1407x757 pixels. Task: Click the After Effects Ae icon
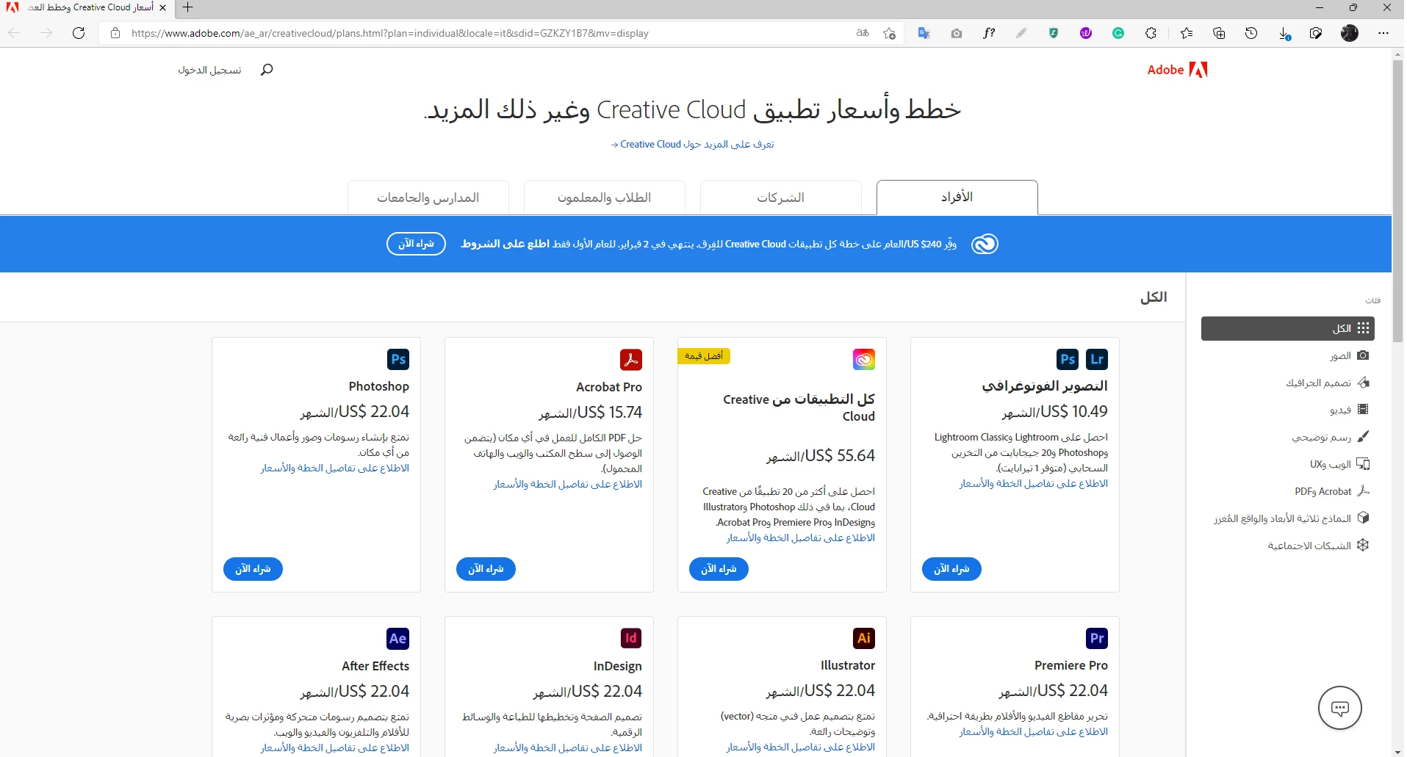[398, 639]
